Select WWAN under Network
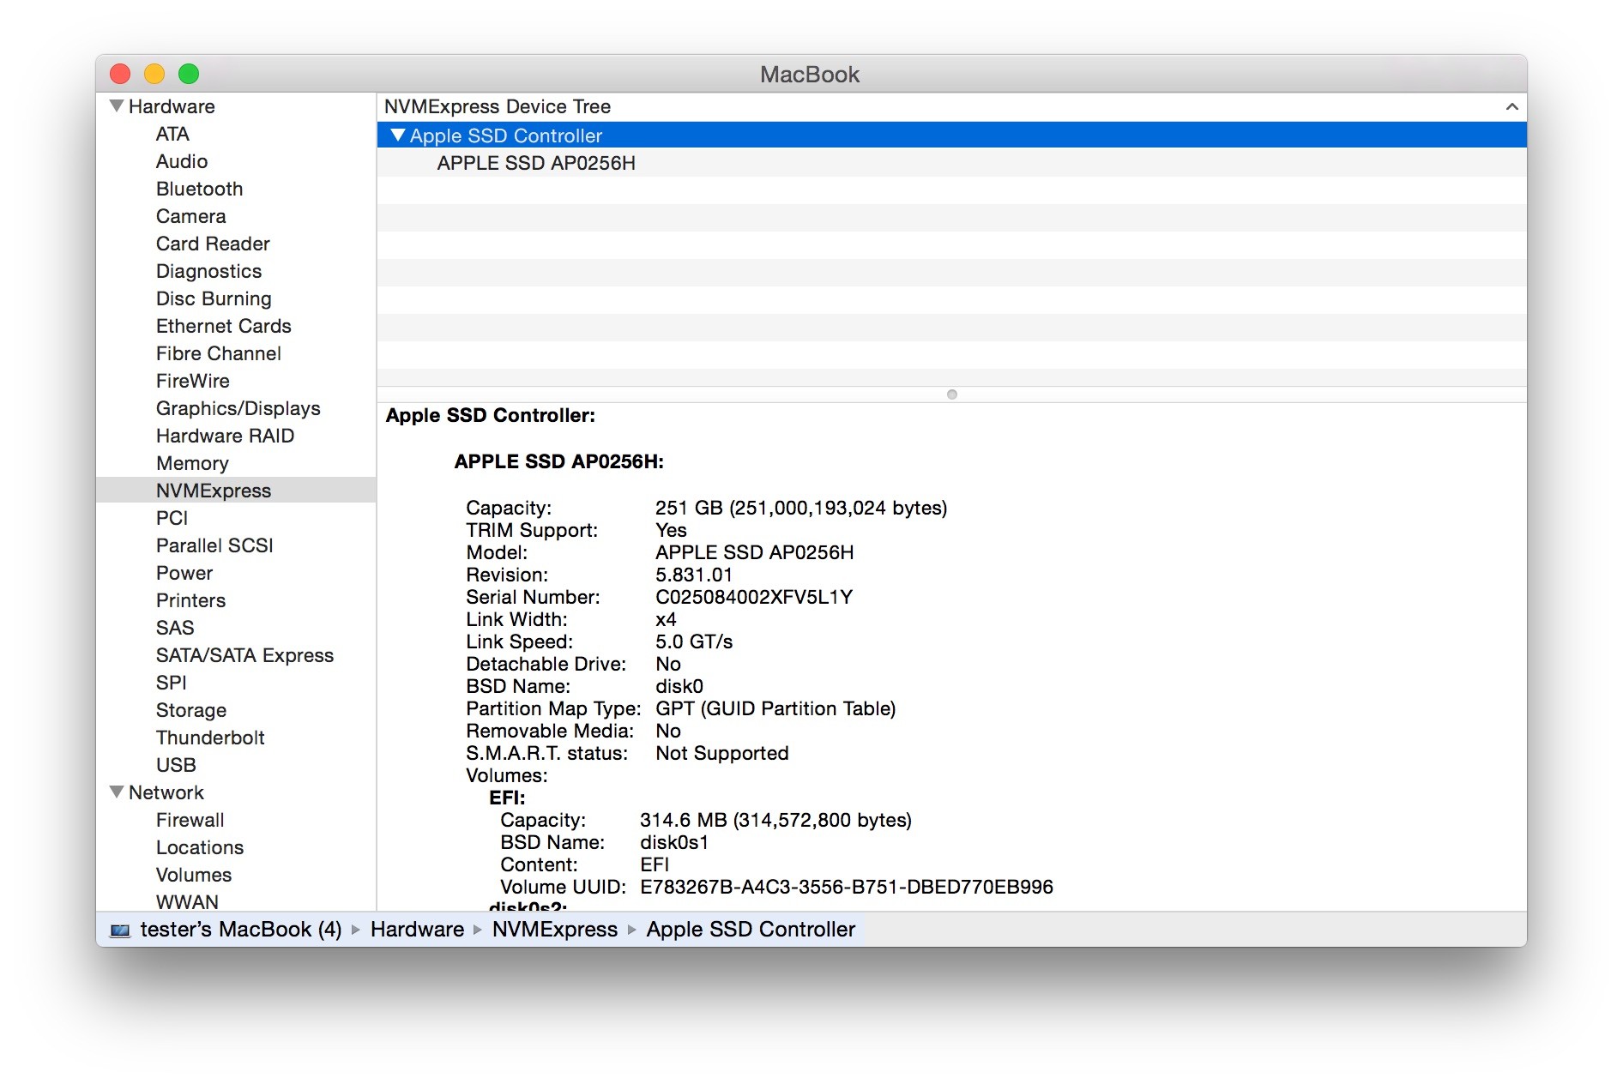The width and height of the screenshot is (1623, 1084). coord(187,902)
